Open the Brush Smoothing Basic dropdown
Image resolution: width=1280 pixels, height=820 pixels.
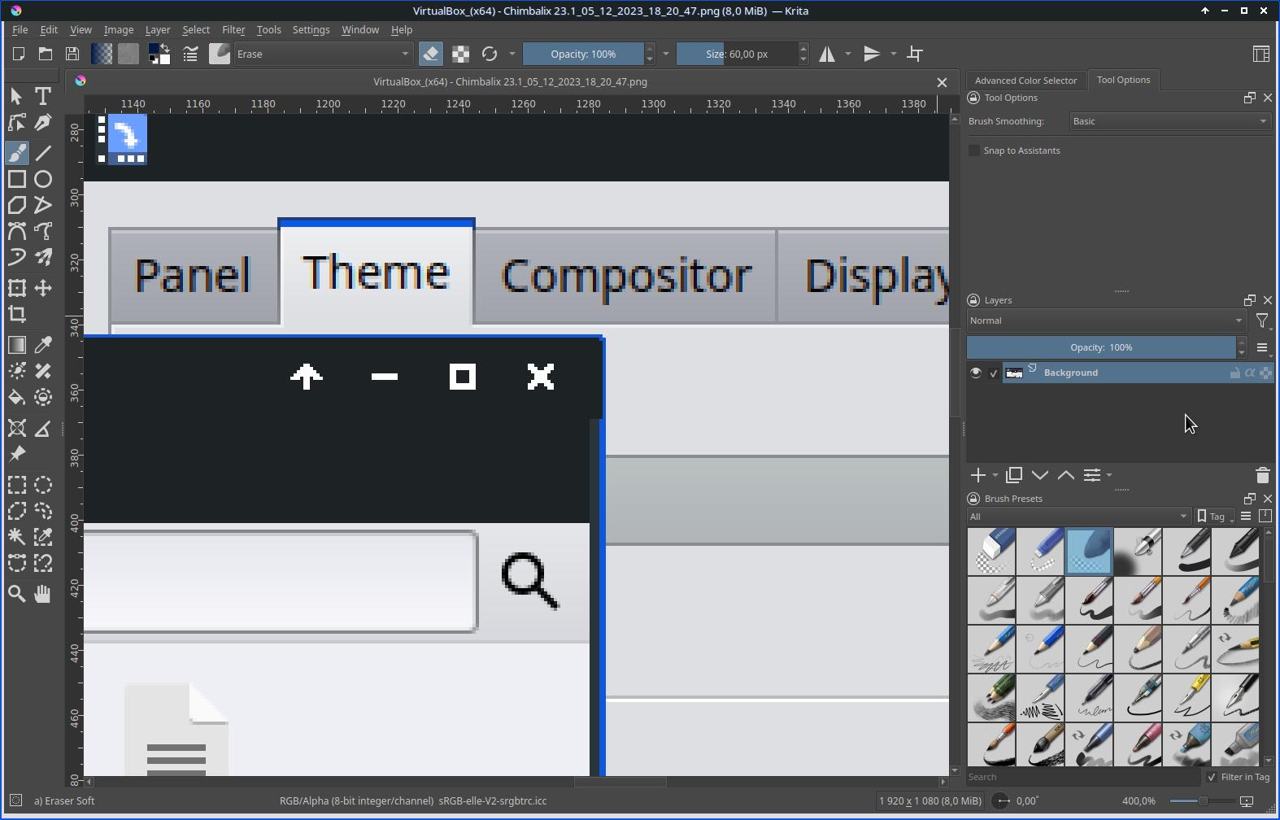click(x=1170, y=121)
